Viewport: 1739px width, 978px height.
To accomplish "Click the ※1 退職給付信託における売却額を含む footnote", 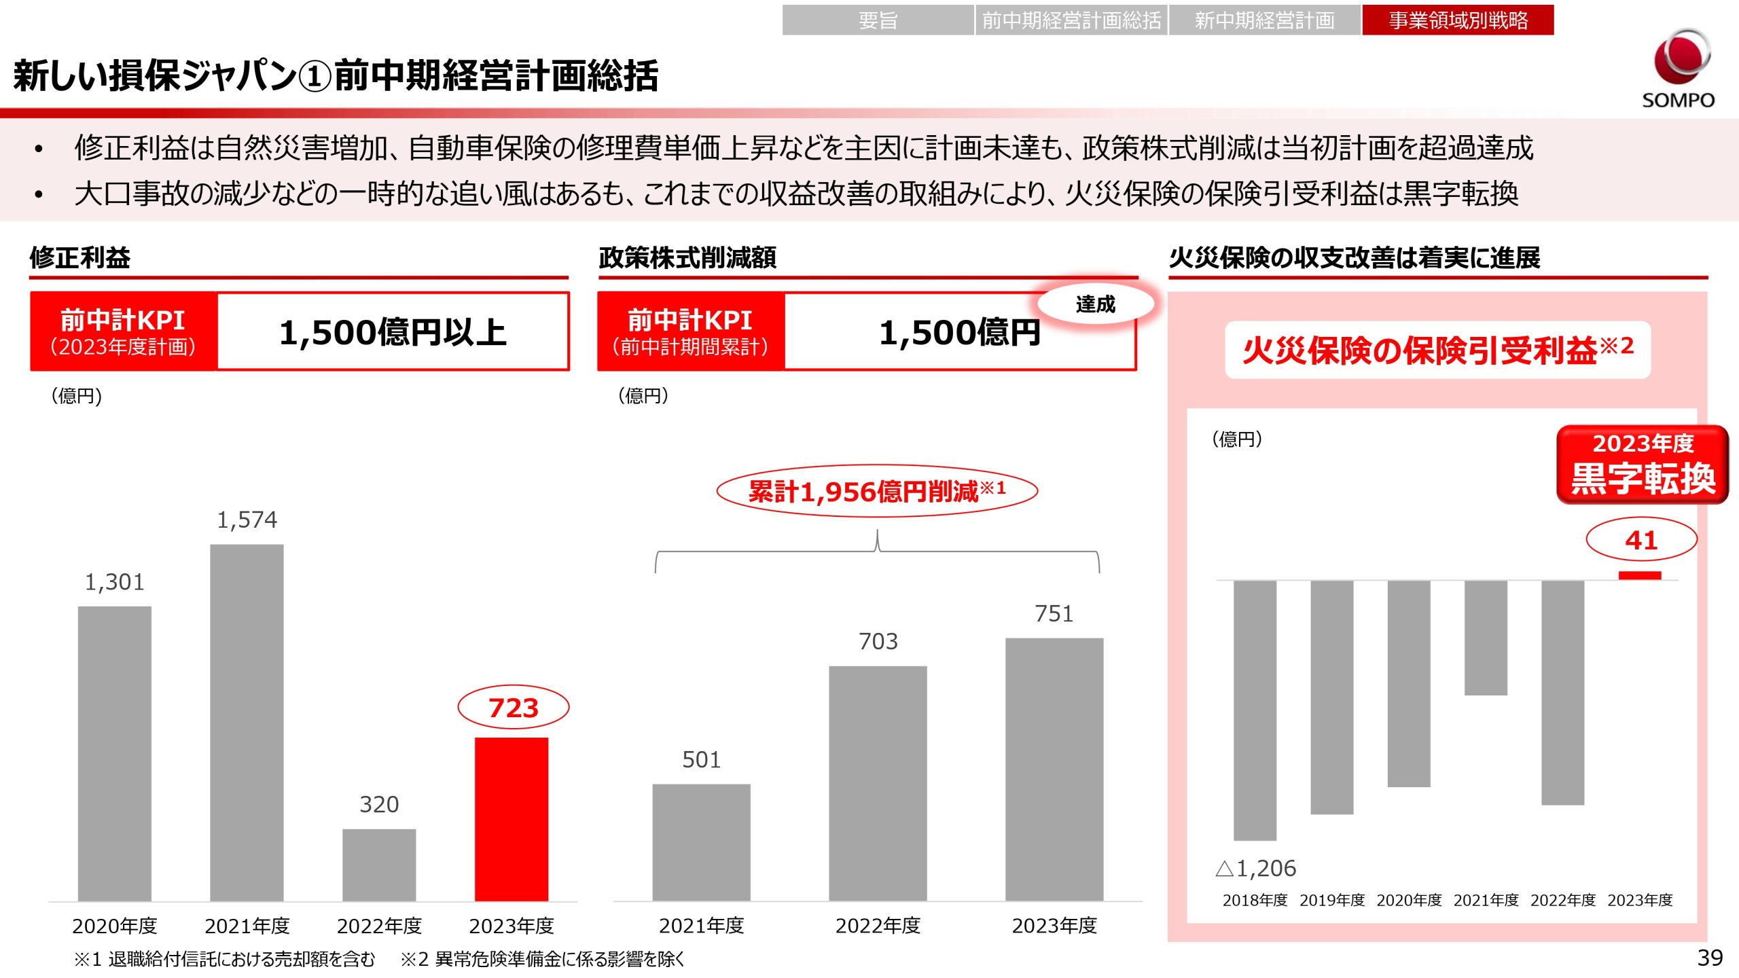I will tap(224, 960).
